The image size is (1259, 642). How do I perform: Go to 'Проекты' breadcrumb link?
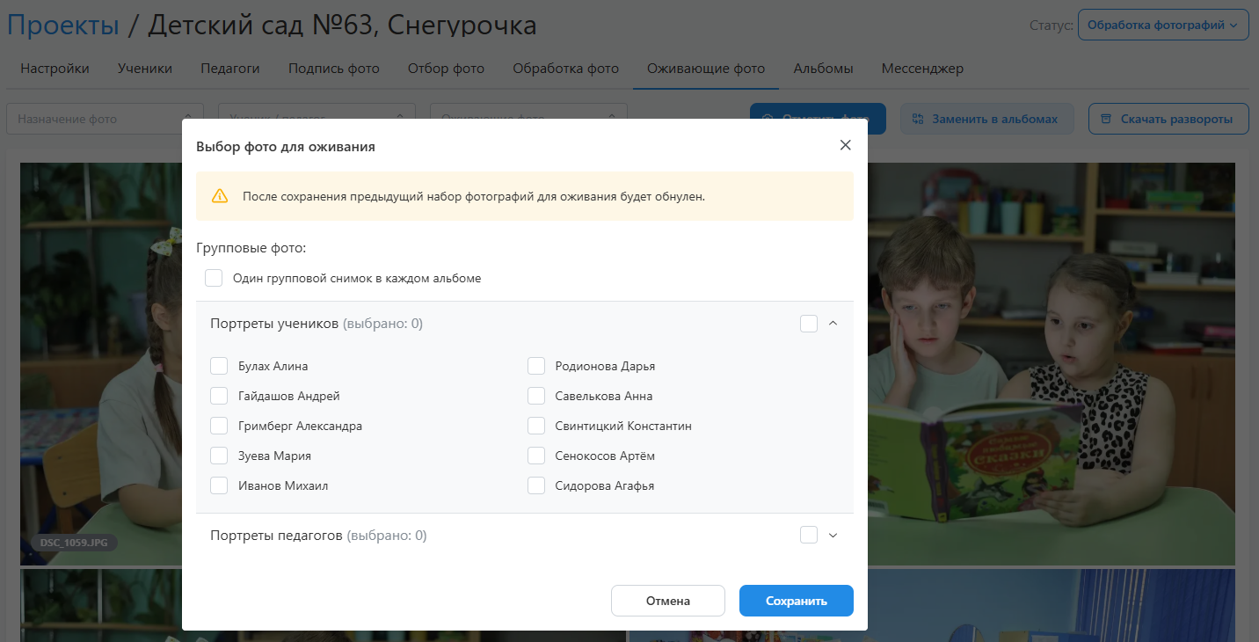click(63, 26)
